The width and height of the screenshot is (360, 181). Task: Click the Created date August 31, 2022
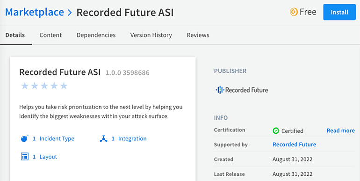click(x=293, y=159)
